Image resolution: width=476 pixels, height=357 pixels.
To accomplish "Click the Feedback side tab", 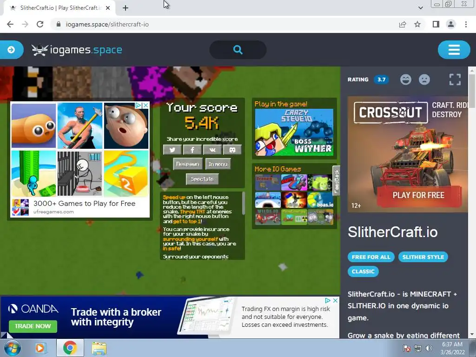I will (337, 181).
